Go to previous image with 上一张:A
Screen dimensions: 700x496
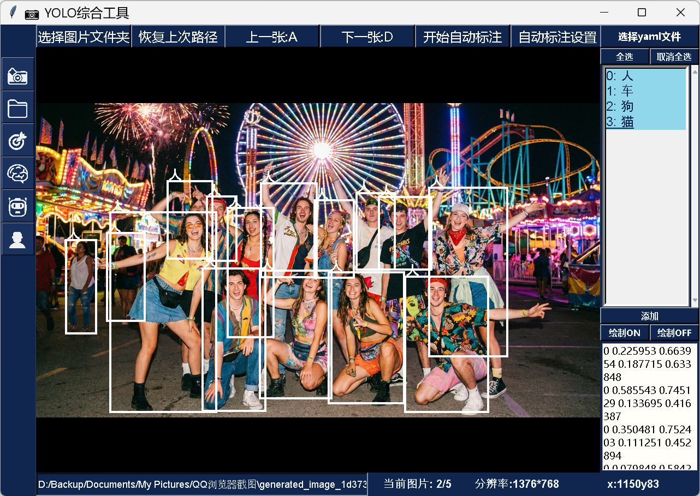pos(271,37)
